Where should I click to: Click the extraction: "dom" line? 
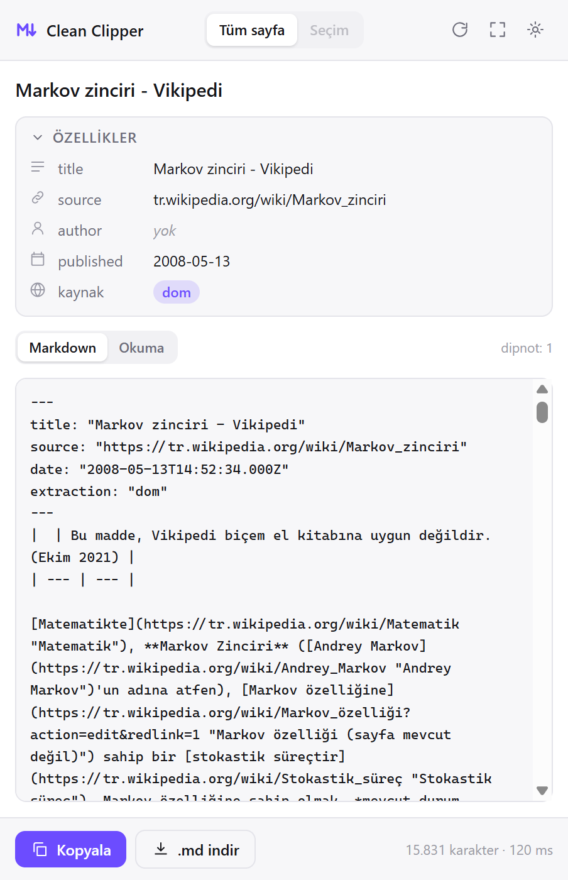coord(99,492)
